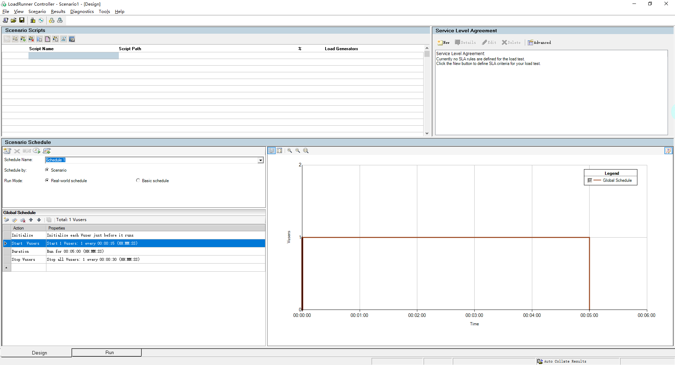Click New SLA button
Viewport: 675px width, 365px height.
pos(443,42)
